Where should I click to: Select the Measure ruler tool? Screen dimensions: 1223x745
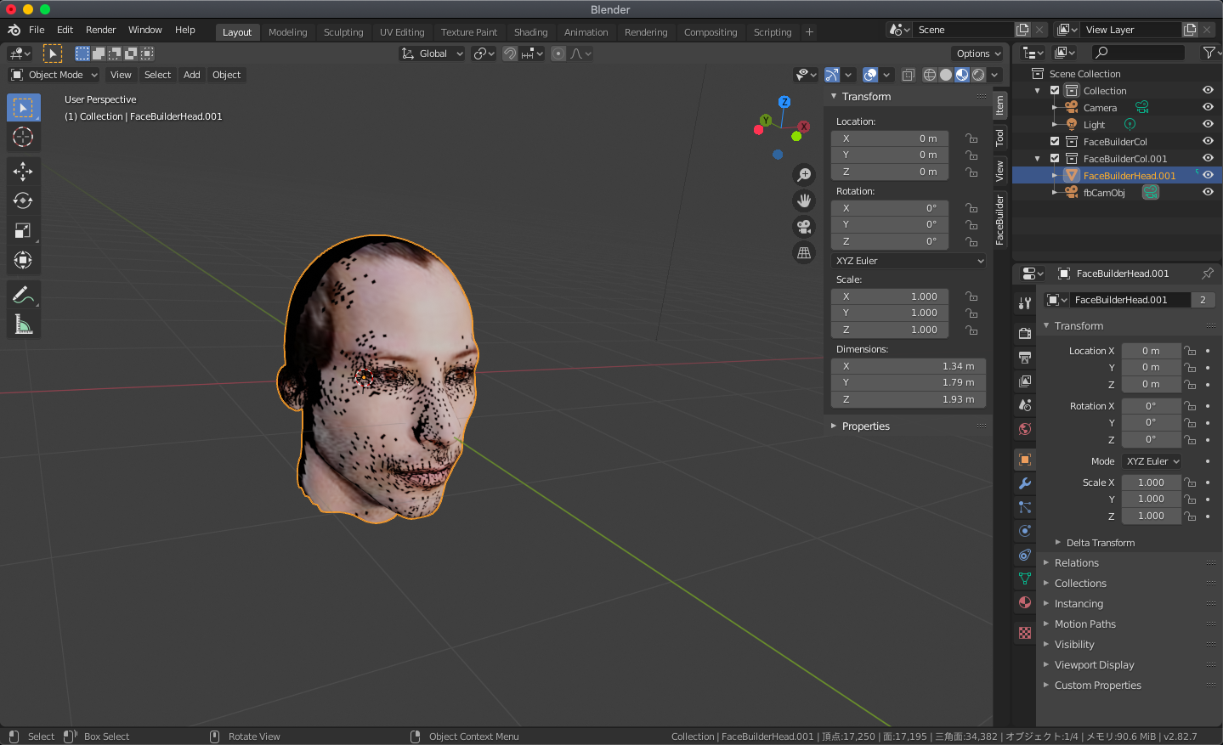(23, 325)
